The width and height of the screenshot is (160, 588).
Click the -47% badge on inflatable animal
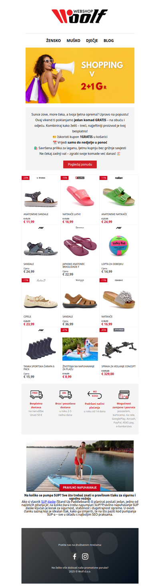click(x=64, y=330)
